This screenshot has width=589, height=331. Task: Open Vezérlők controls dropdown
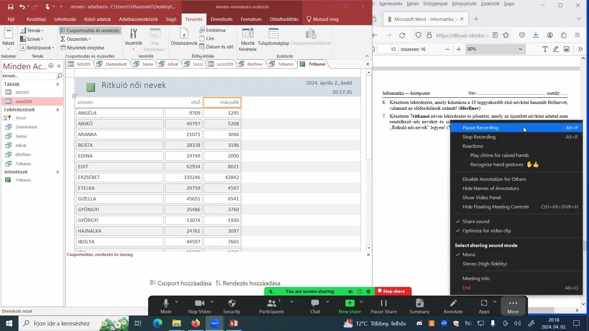(133, 40)
